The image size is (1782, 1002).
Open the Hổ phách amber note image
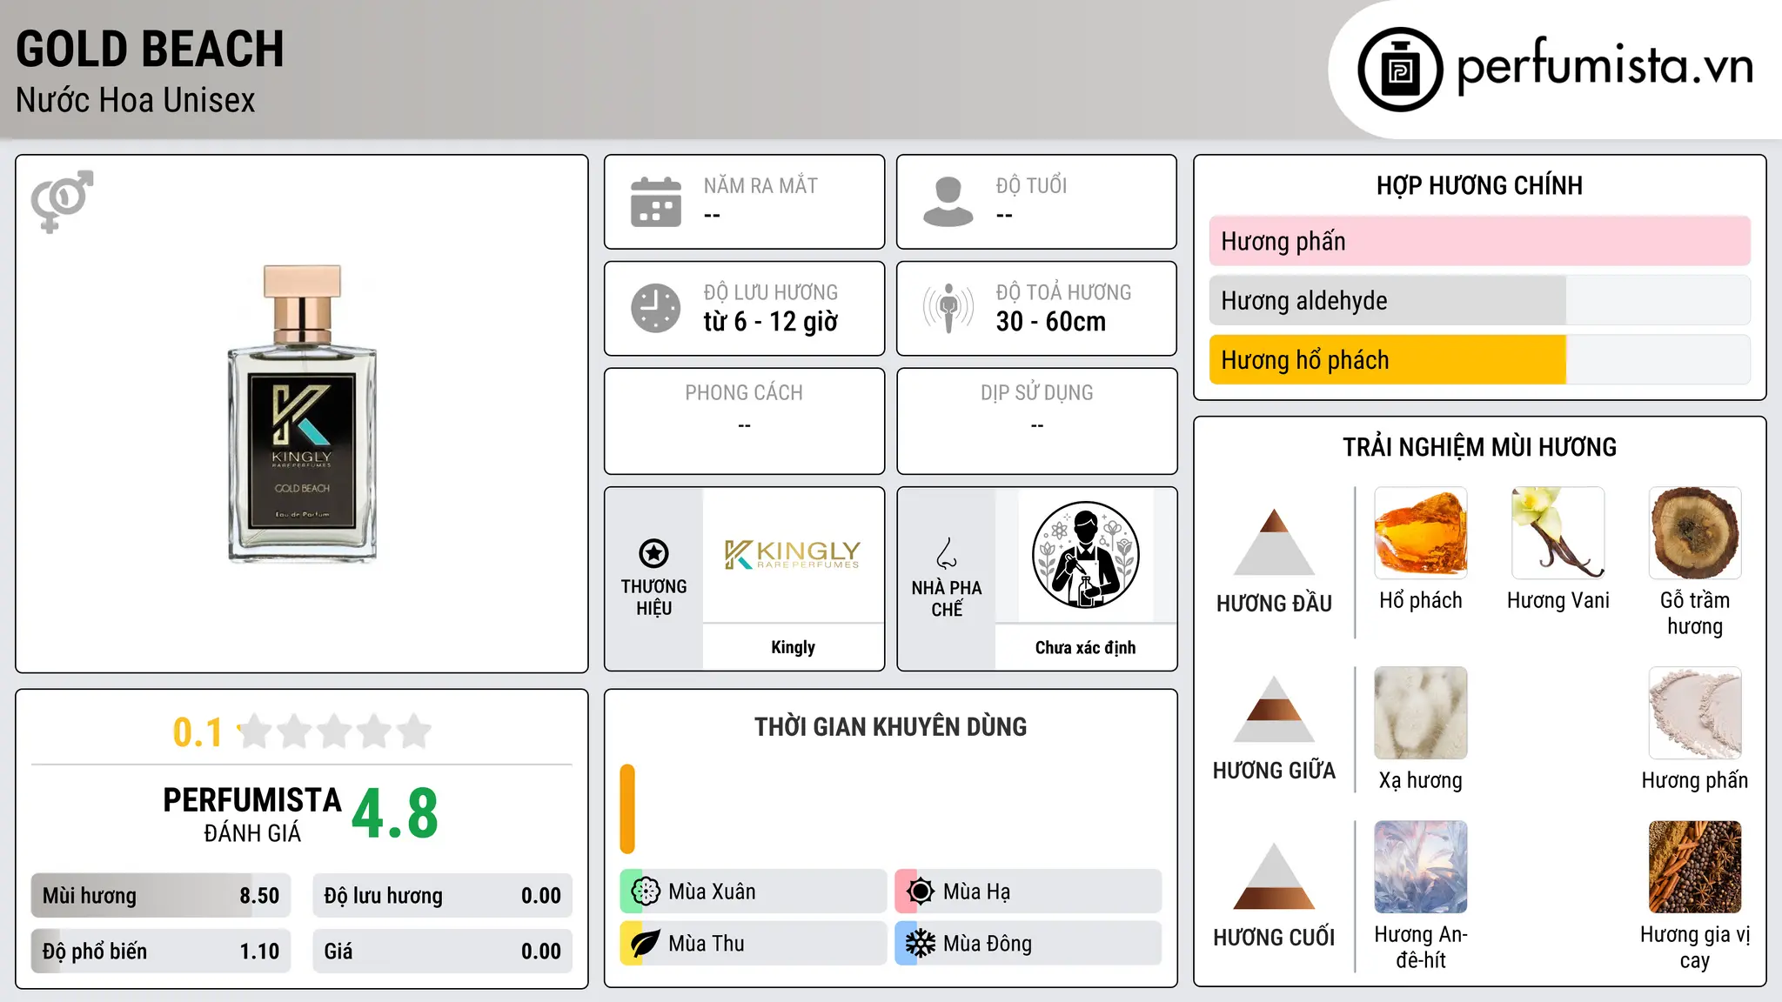pyautogui.click(x=1421, y=533)
